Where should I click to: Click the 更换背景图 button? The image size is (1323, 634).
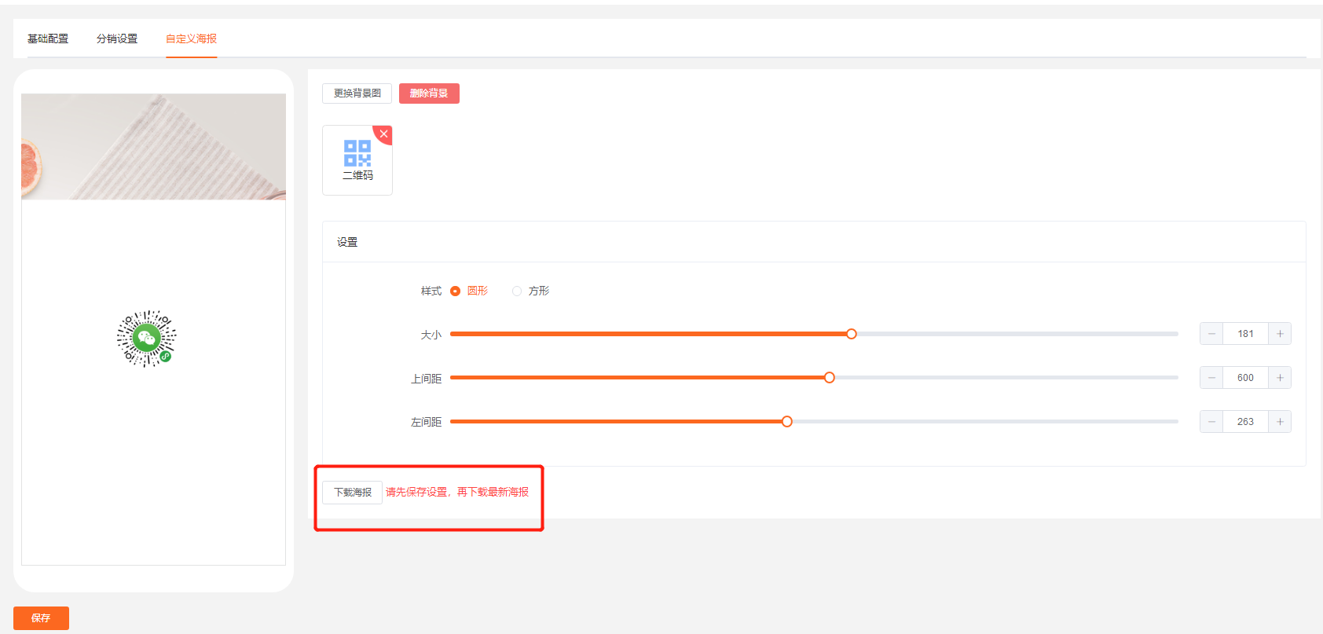coord(357,93)
